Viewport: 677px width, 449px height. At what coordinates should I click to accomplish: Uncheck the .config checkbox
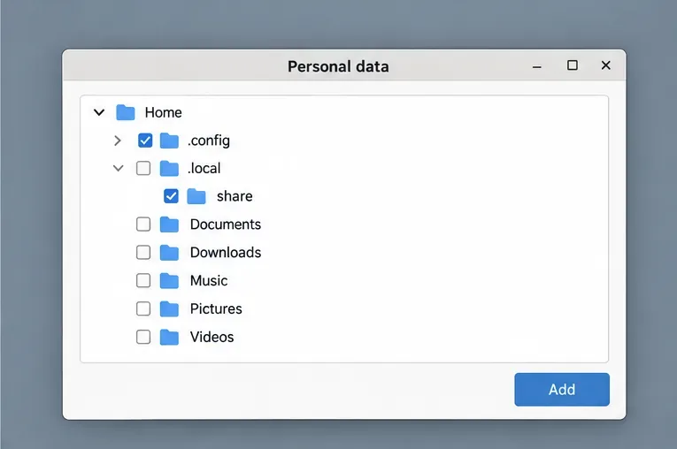pos(145,141)
